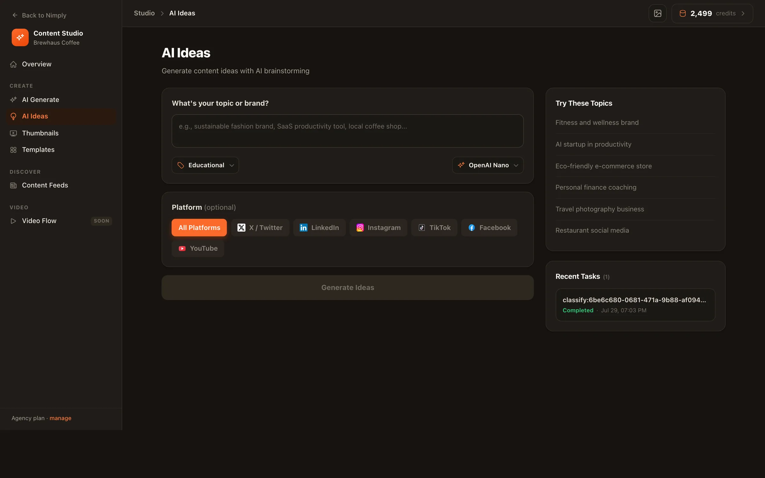The image size is (765, 478).
Task: Click the Generate Ideas button
Action: click(347, 287)
